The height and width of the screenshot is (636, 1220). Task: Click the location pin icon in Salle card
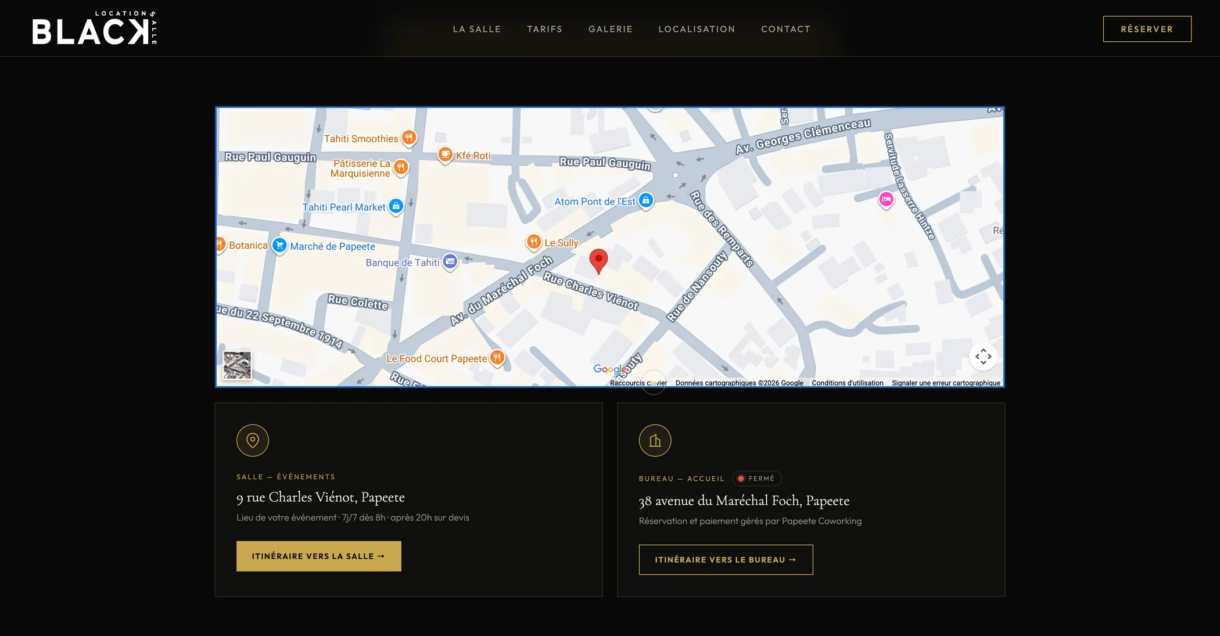pyautogui.click(x=253, y=440)
